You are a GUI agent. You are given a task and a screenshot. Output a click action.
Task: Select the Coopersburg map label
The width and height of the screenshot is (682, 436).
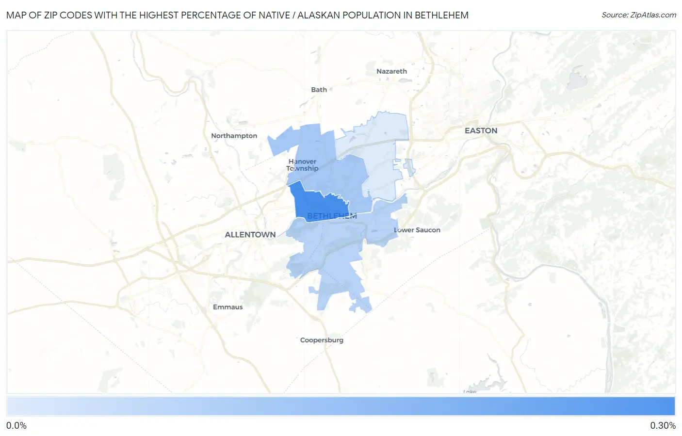tap(322, 340)
